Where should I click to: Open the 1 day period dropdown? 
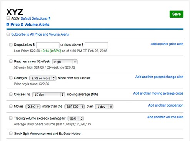[x=104, y=107]
